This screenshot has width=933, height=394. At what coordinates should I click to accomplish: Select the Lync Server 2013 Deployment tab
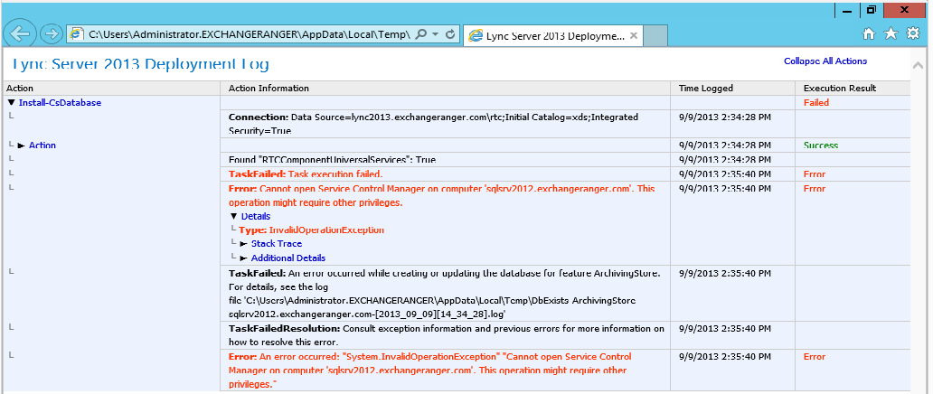[x=554, y=35]
